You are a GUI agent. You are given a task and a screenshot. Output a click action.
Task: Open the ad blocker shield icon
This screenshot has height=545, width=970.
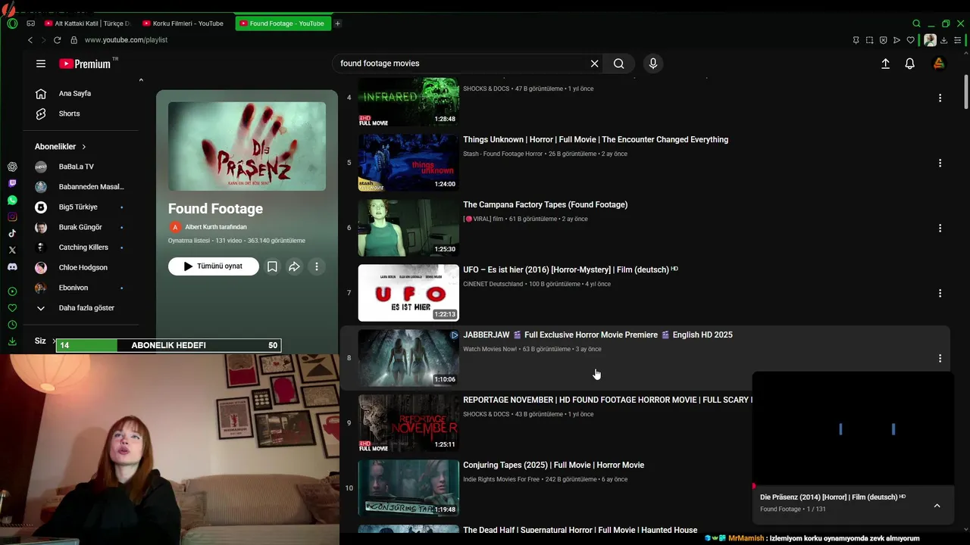coord(883,40)
